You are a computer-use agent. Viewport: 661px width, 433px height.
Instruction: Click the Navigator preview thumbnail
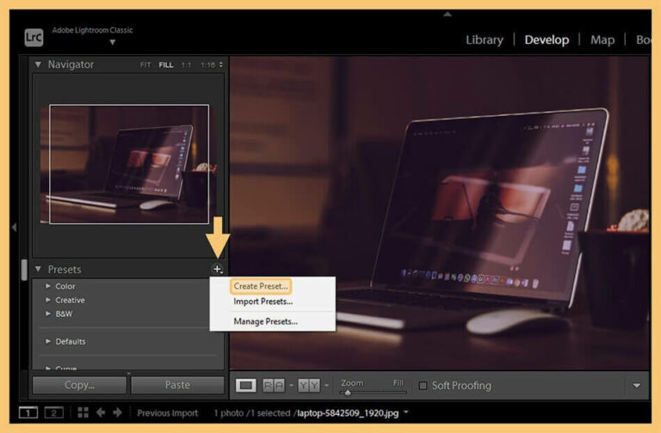tap(128, 164)
